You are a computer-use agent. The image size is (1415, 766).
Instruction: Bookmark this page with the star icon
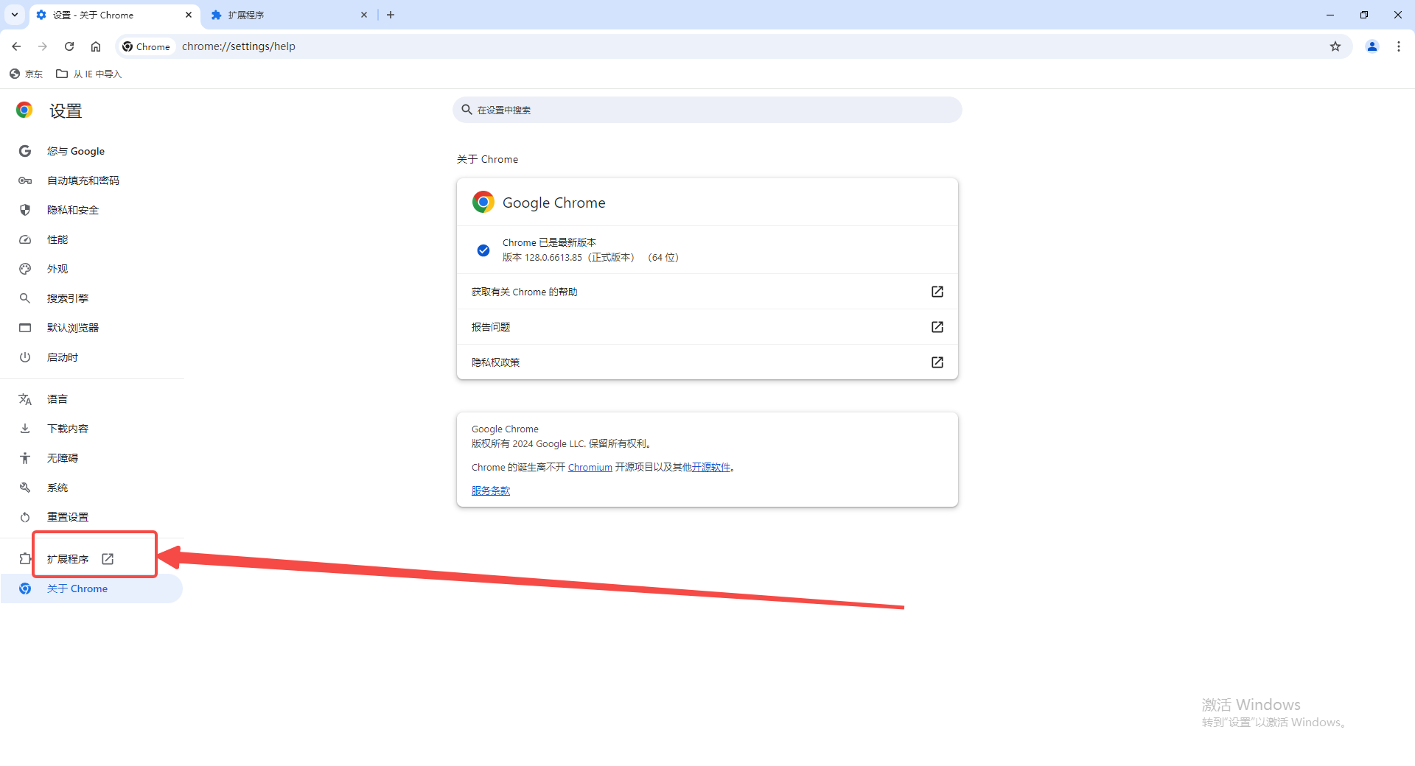pos(1335,46)
